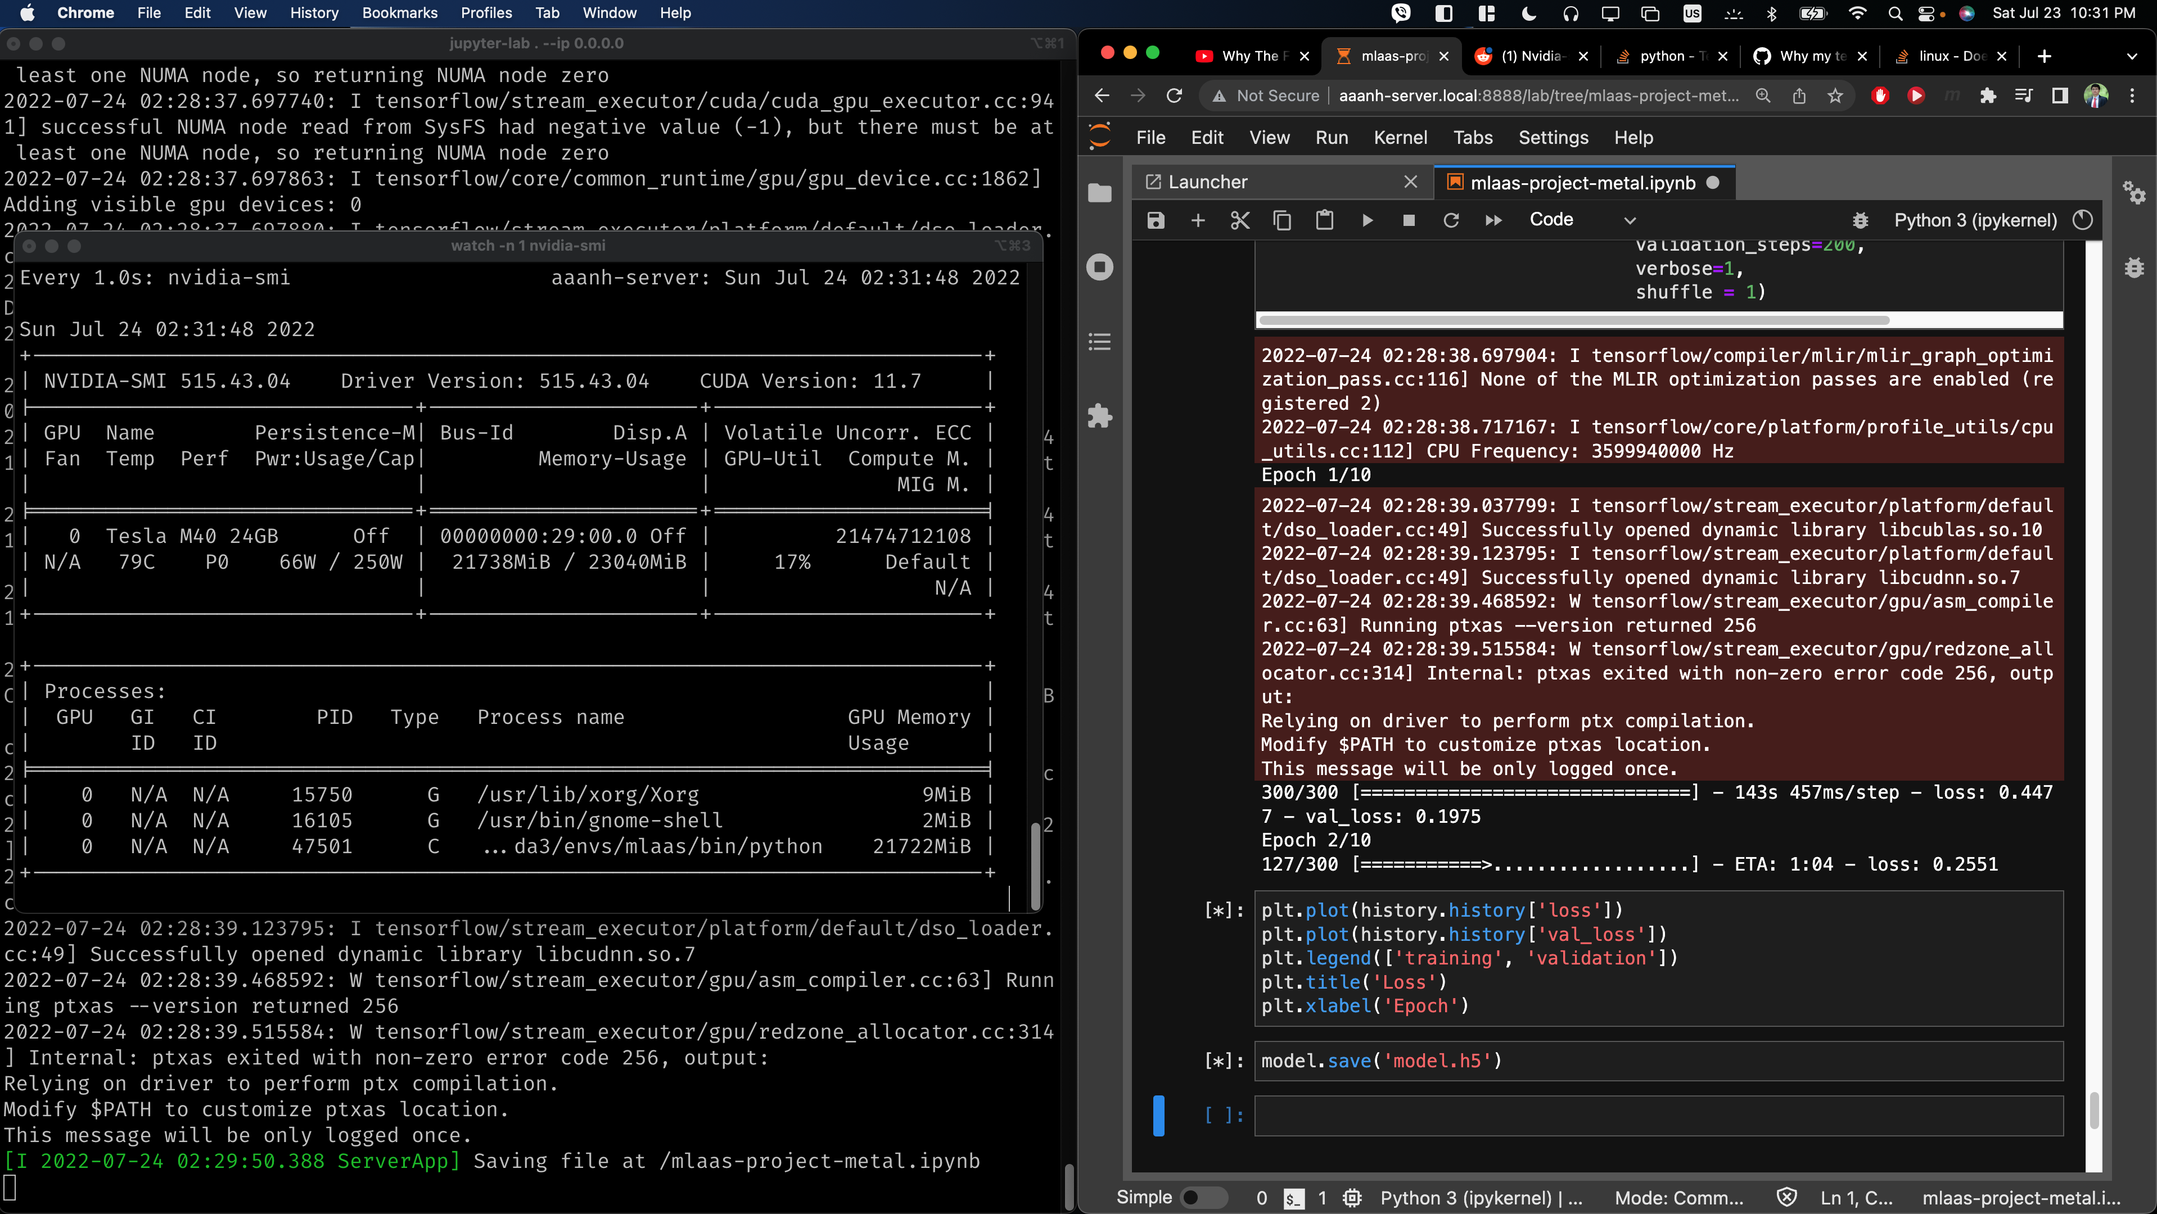Save the notebook with the floppy disk icon

[1156, 220]
